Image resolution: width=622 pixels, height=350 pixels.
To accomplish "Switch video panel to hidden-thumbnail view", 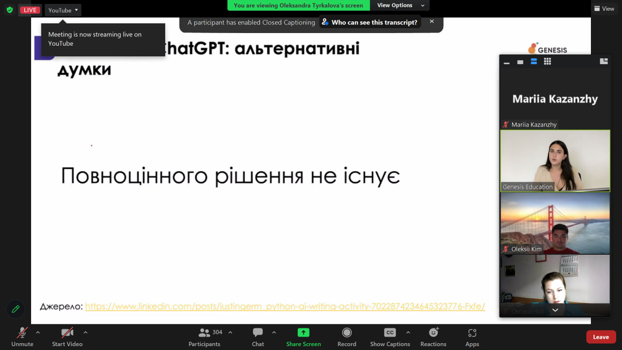I will click(x=520, y=62).
